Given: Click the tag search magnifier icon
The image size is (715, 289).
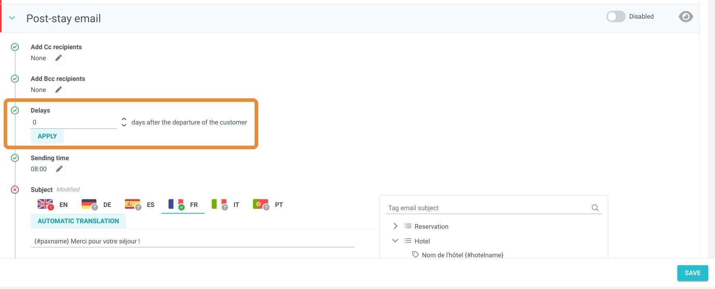Looking at the screenshot, I should click(595, 208).
